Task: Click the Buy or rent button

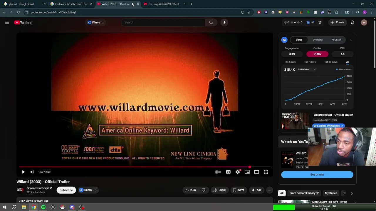Action: [x=317, y=175]
